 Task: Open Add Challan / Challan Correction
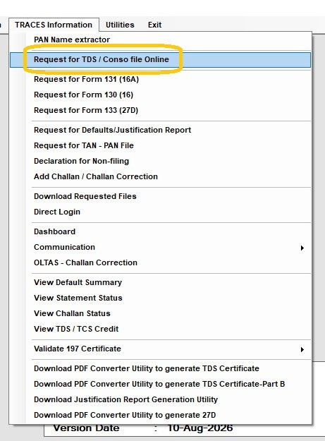click(161, 176)
